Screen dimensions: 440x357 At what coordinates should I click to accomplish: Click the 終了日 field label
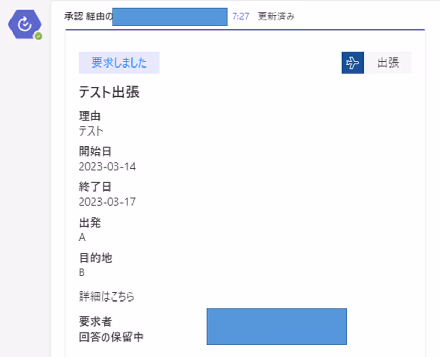[95, 186]
